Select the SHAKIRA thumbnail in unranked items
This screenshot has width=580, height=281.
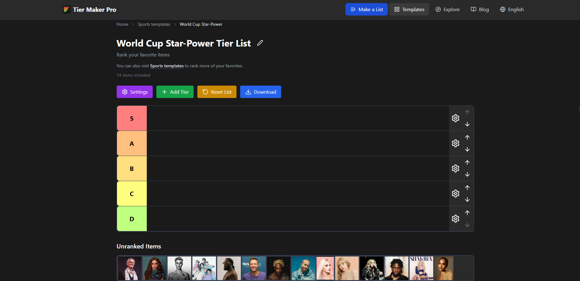421,268
